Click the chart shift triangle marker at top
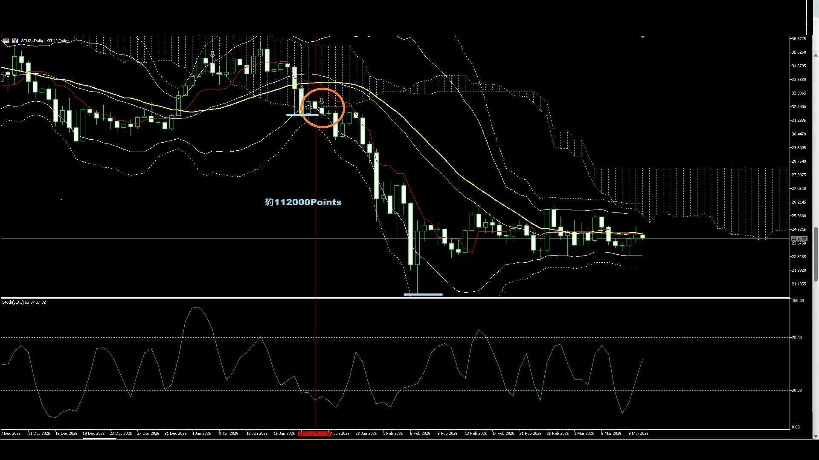 coord(642,37)
